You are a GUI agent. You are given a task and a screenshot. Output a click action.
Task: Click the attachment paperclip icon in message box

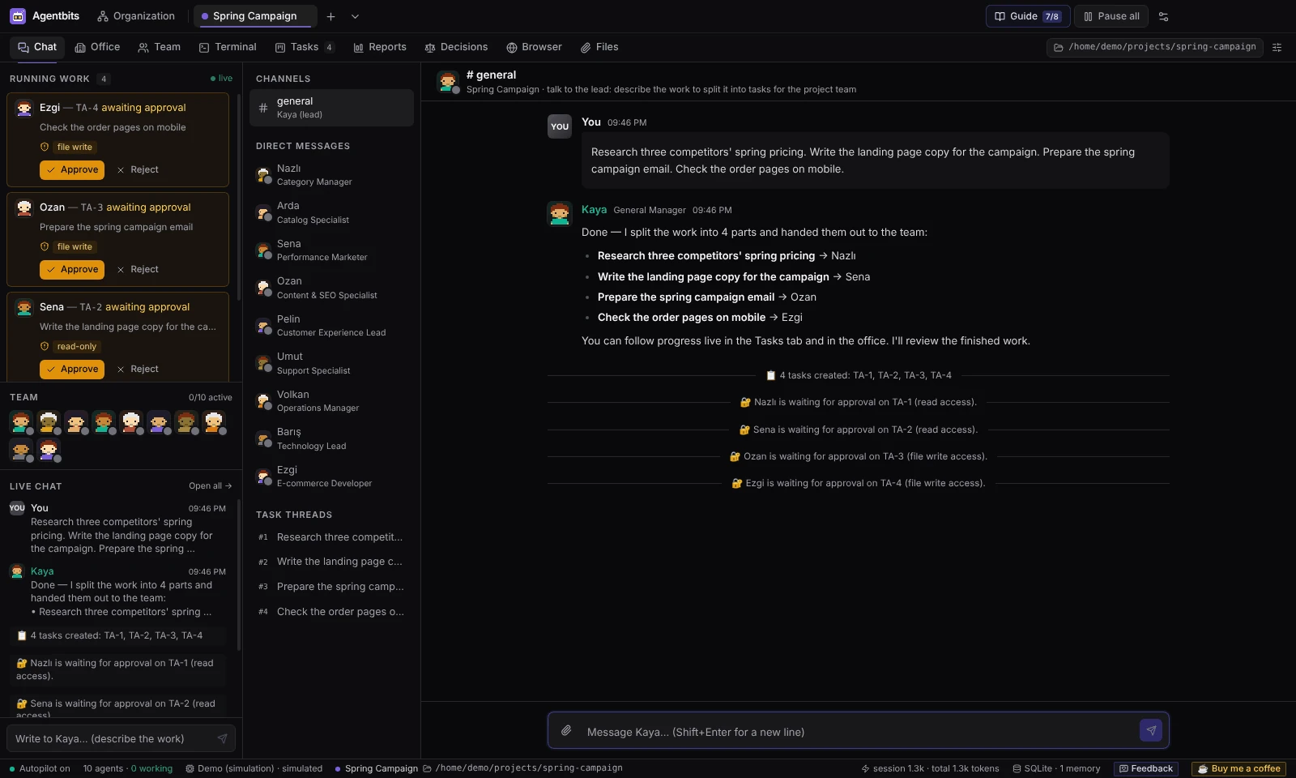[x=566, y=731]
